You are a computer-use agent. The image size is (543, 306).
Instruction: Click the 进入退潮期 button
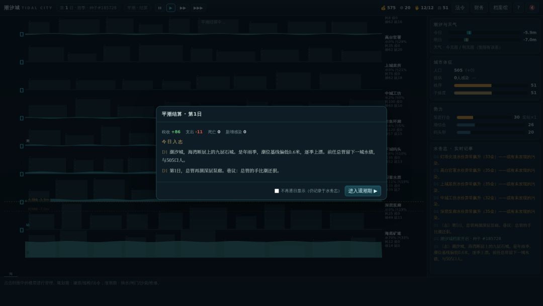click(363, 191)
